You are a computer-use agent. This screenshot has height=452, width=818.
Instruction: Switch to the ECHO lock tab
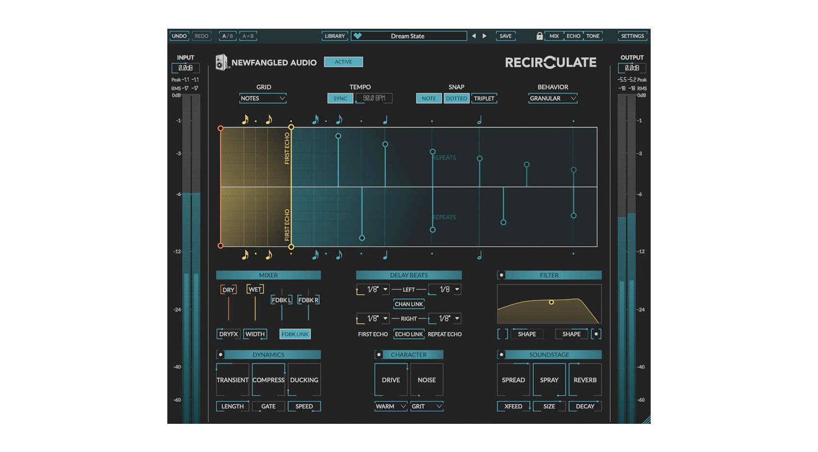click(x=573, y=36)
